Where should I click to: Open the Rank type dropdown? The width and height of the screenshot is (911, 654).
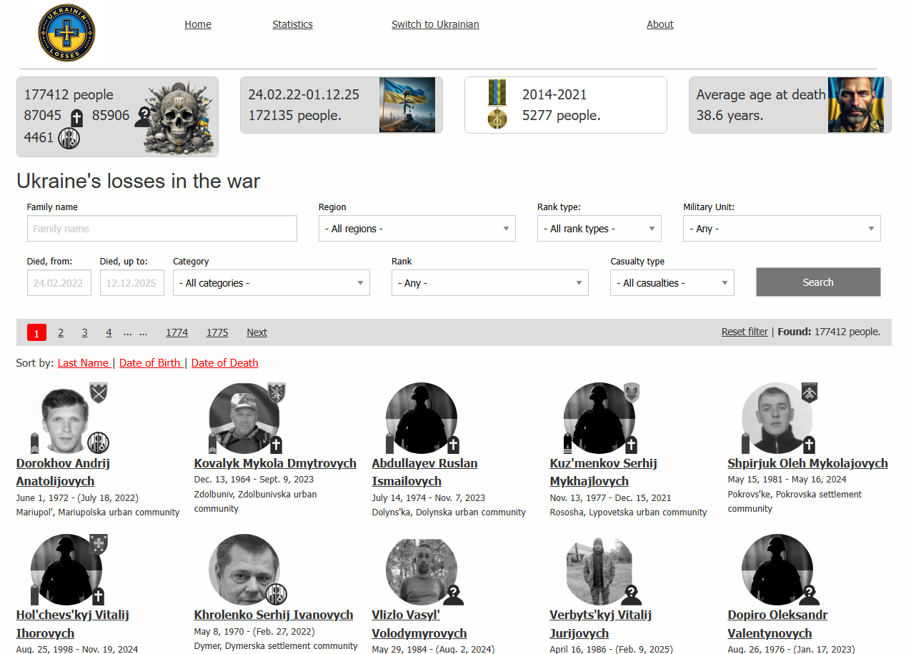point(599,229)
